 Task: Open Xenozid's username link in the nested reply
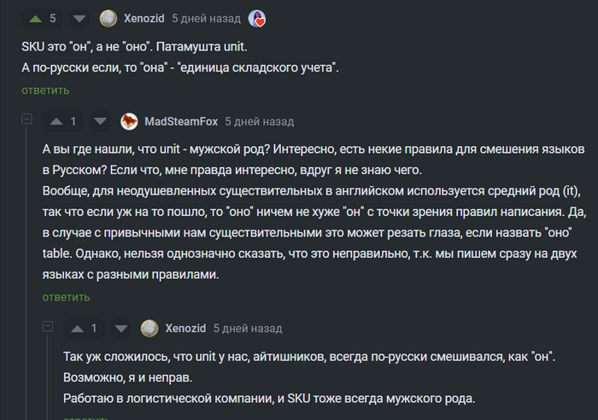[x=185, y=328]
